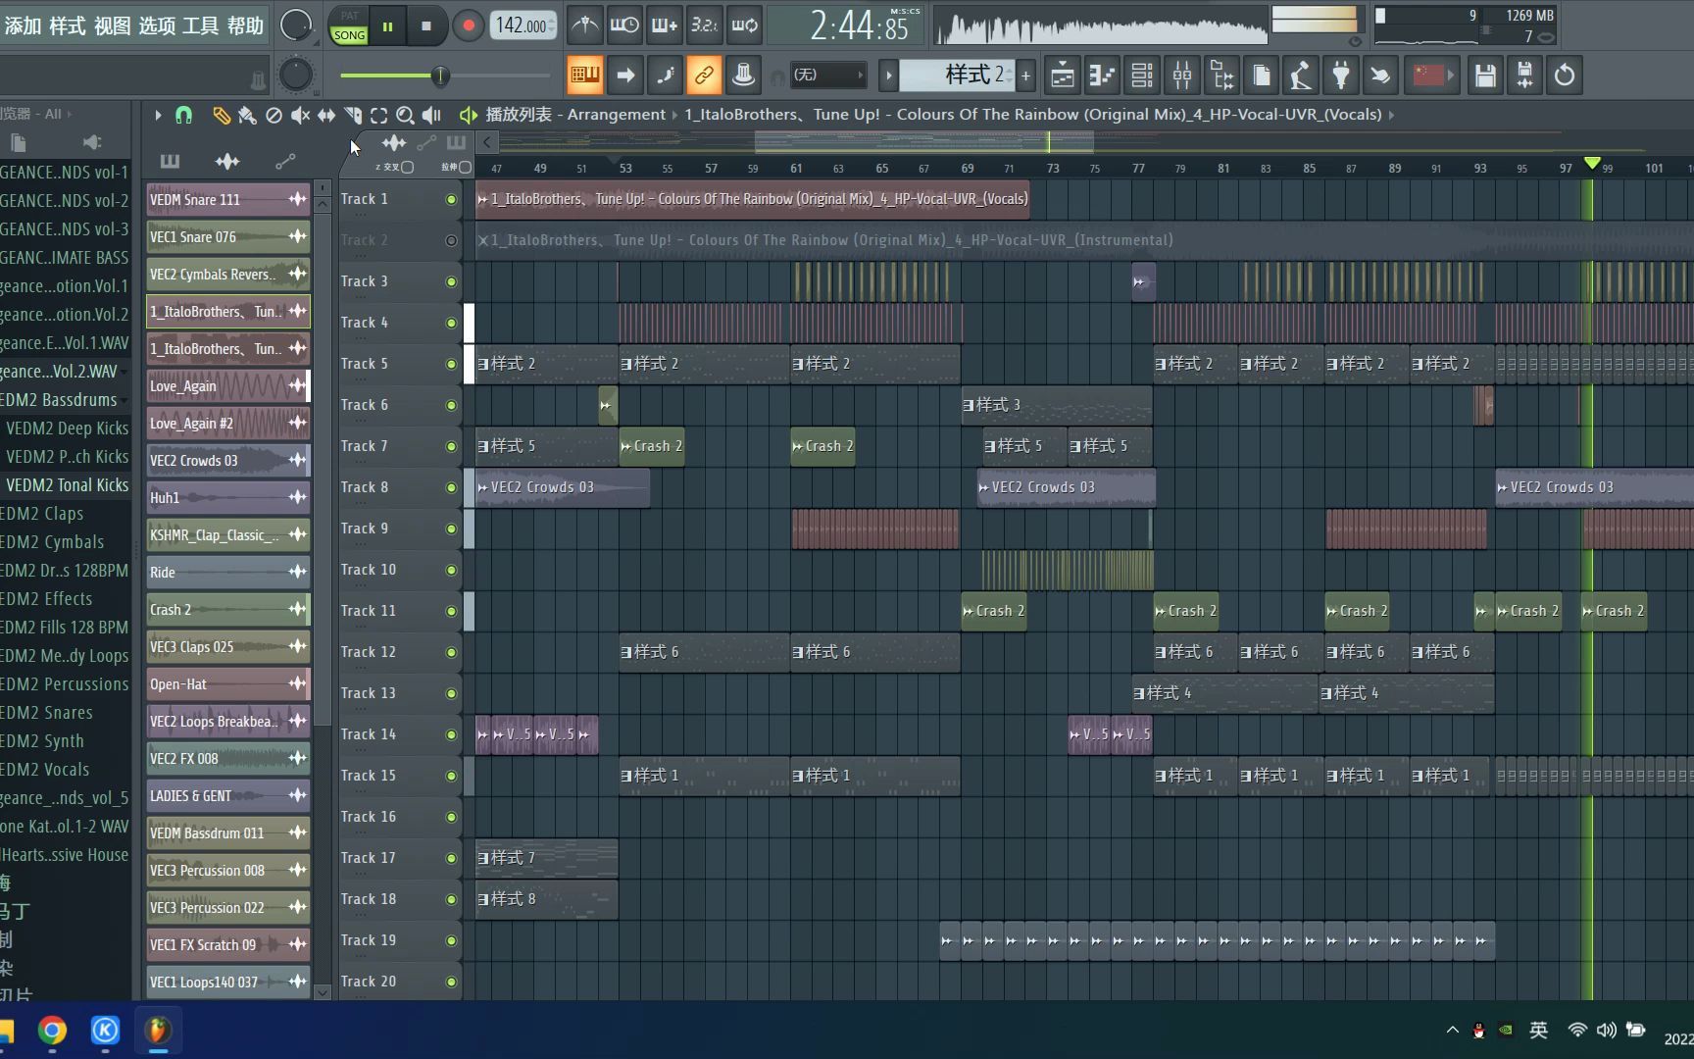Open the 工具 menu
This screenshot has width=1694, height=1059.
(x=201, y=25)
